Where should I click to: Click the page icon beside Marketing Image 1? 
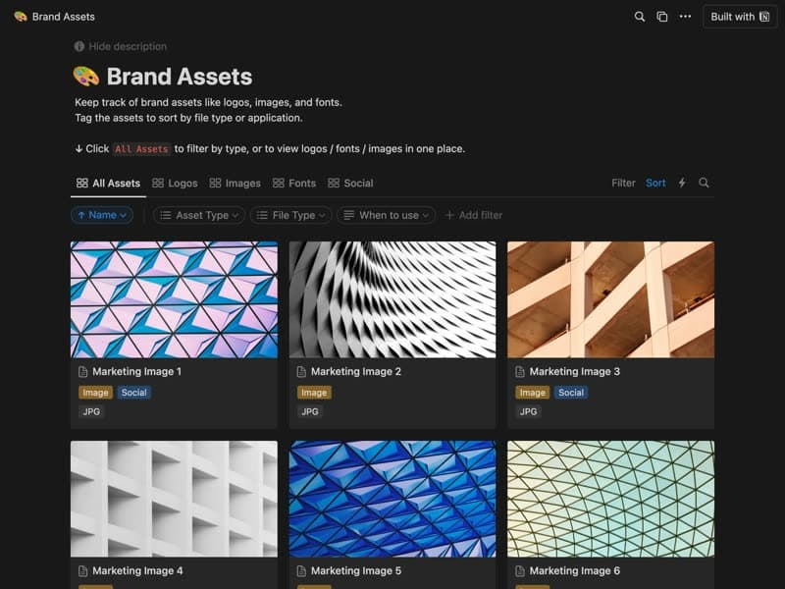pos(83,372)
